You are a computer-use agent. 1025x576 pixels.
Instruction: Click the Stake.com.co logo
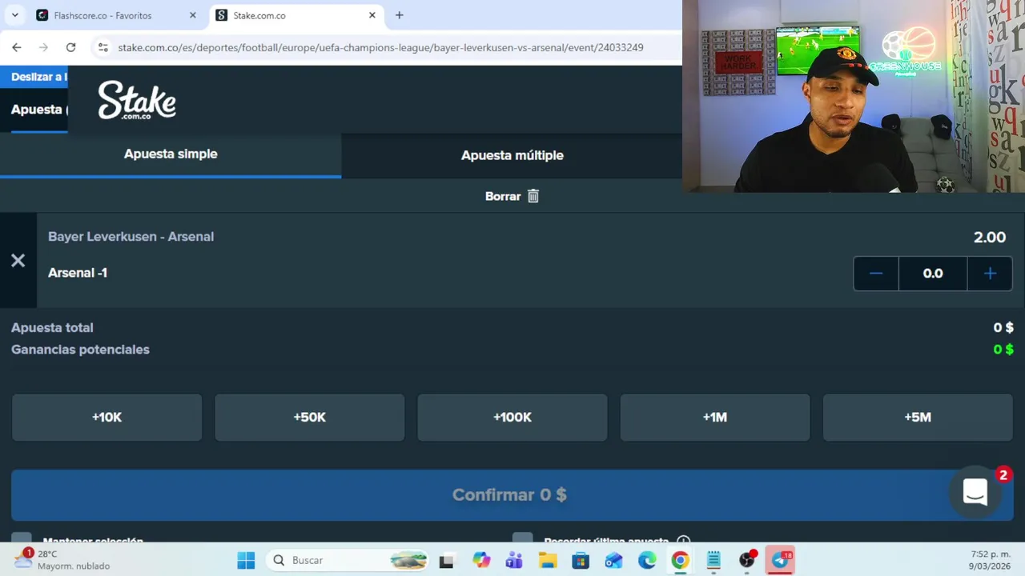coord(137,100)
